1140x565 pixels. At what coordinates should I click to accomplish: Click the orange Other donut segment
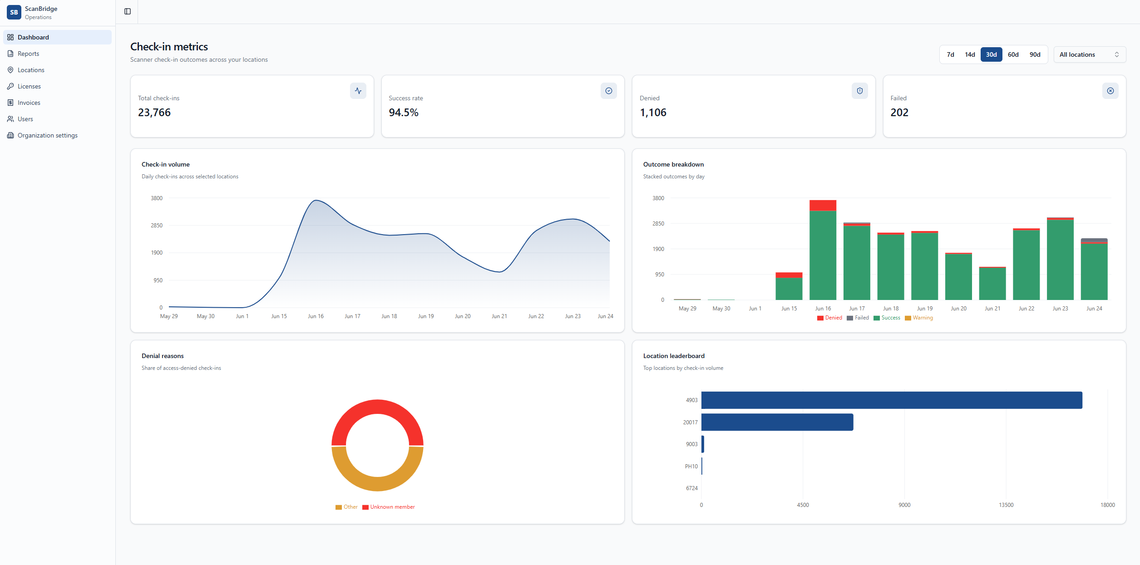pyautogui.click(x=378, y=484)
